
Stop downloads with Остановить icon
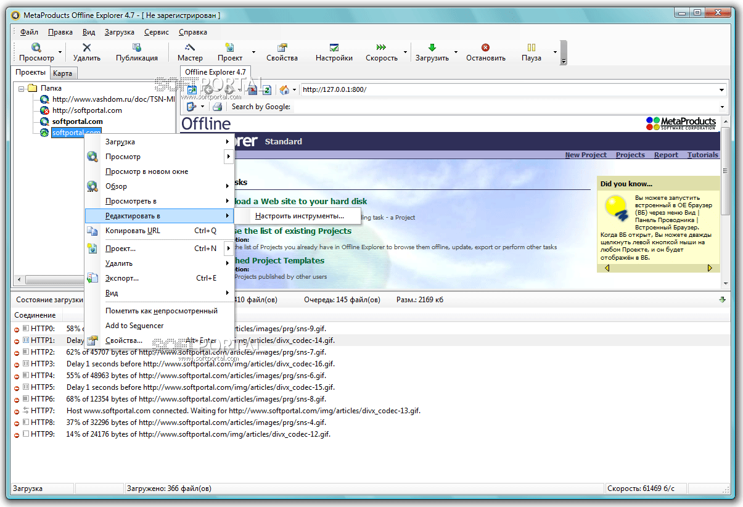[x=486, y=47]
